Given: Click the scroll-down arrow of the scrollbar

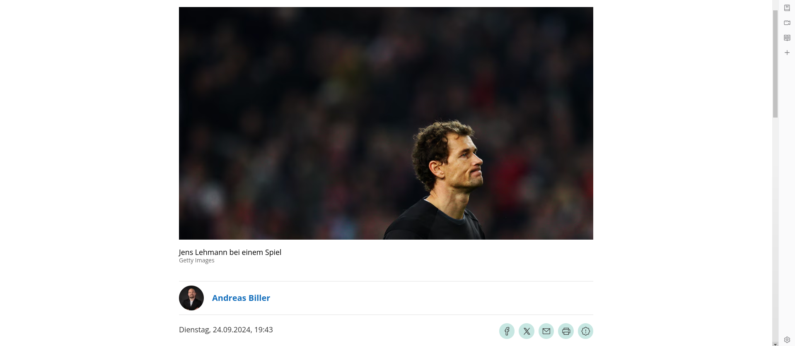Looking at the screenshot, I should pyautogui.click(x=775, y=344).
